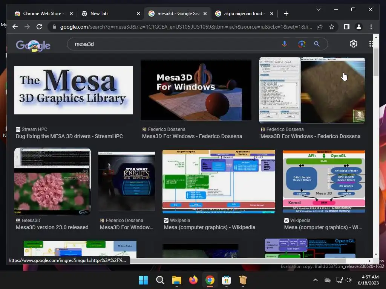Click the page vertical scrollbar thumb
386x289 pixels.
pos(376,61)
